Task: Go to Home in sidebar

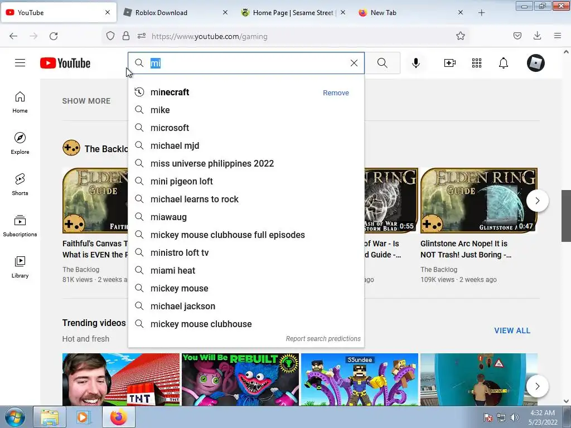Action: (x=20, y=103)
